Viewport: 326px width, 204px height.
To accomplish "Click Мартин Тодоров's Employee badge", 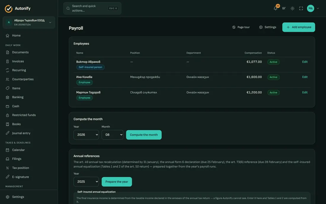I will (84, 98).
